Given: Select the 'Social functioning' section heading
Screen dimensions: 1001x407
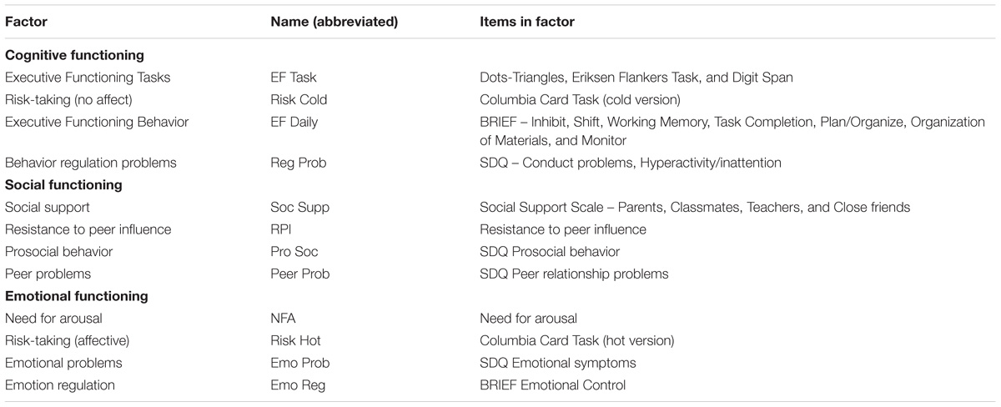Looking at the screenshot, I should tap(63, 185).
